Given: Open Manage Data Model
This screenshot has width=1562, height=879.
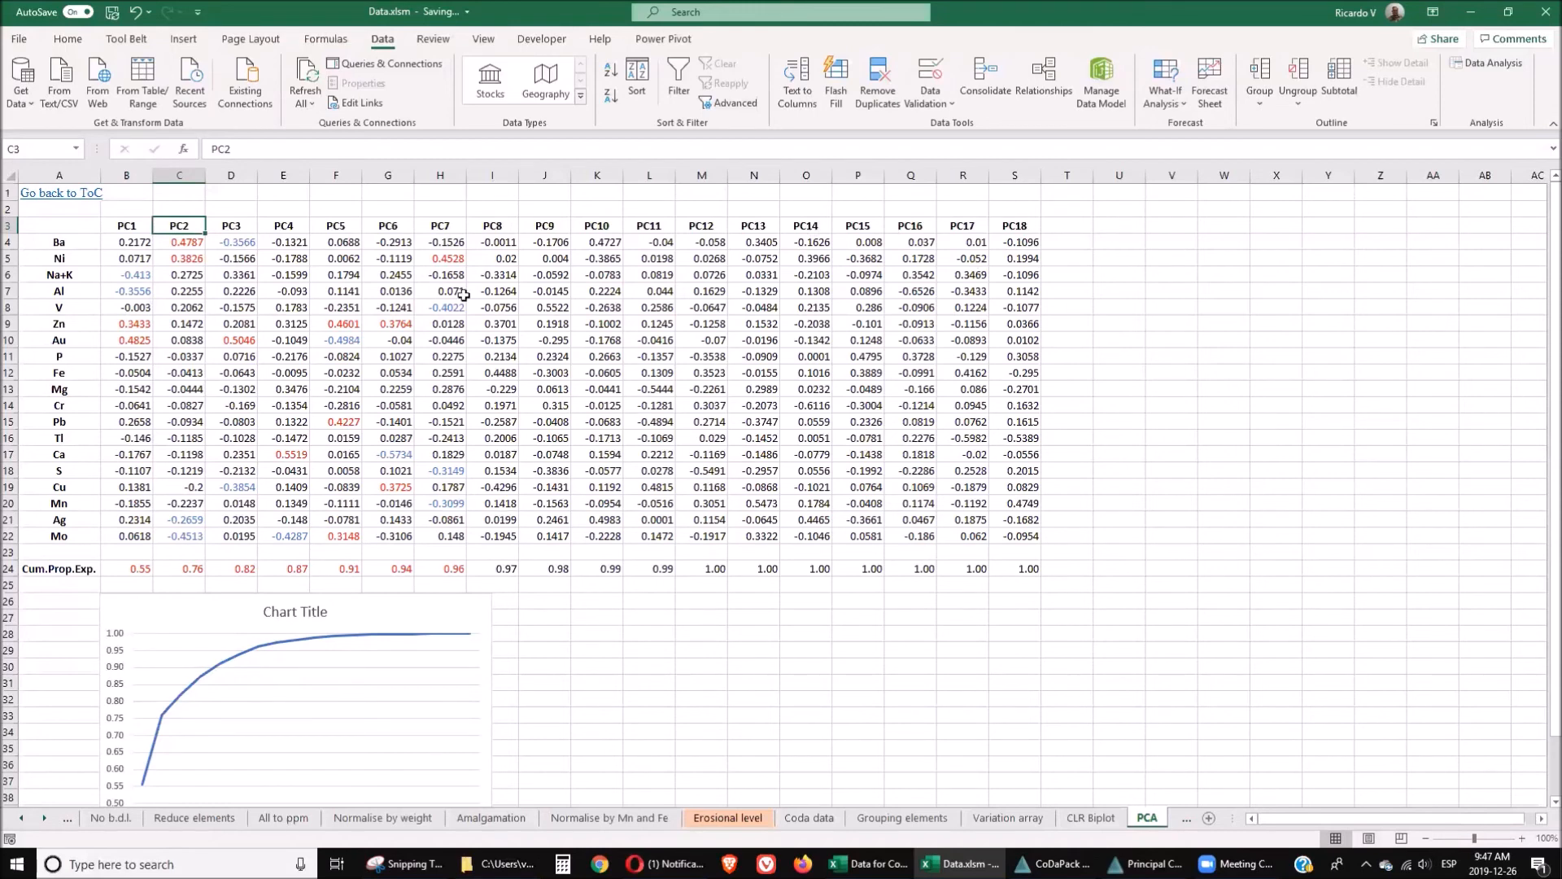Looking at the screenshot, I should [x=1101, y=82].
